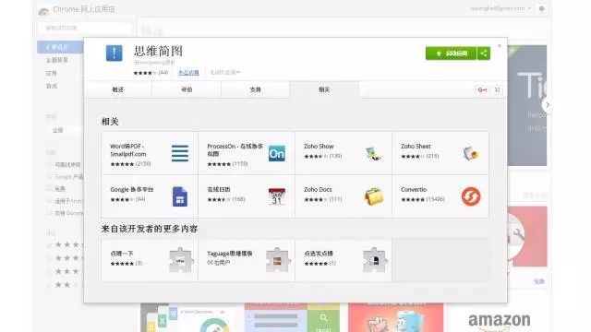This screenshot has width=591, height=332.
Task: Click the 全部 link beside the red tile
Action: pyautogui.click(x=539, y=281)
